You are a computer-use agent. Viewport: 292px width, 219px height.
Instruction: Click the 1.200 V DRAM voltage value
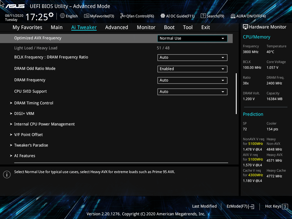tap(249, 99)
